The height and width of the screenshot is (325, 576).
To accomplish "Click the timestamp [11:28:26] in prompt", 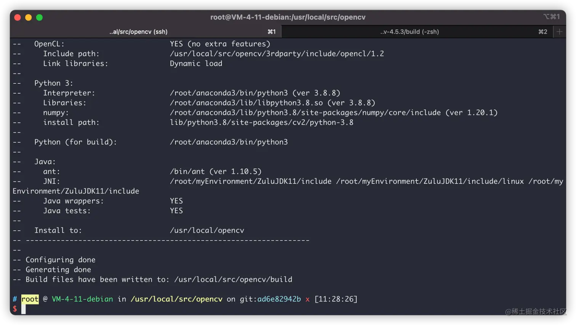I will (x=336, y=299).
